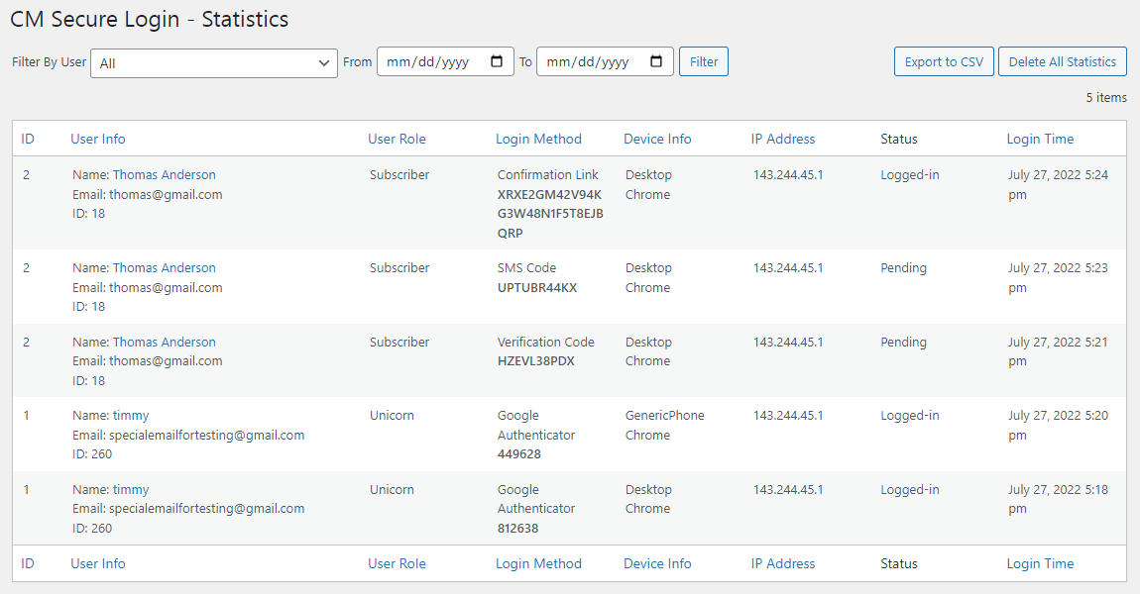Click the To date input field
Image resolution: width=1140 pixels, height=594 pixels.
[591, 61]
